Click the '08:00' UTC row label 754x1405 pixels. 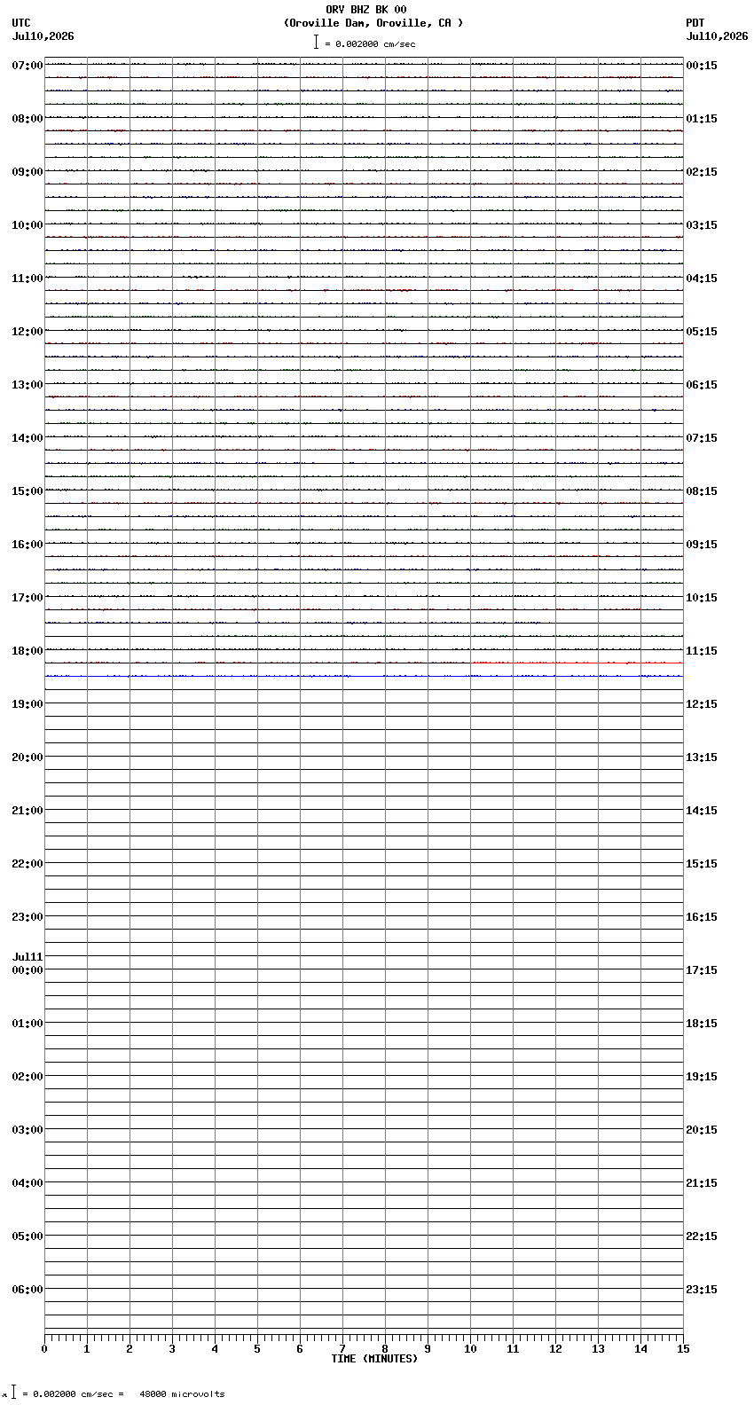(27, 119)
